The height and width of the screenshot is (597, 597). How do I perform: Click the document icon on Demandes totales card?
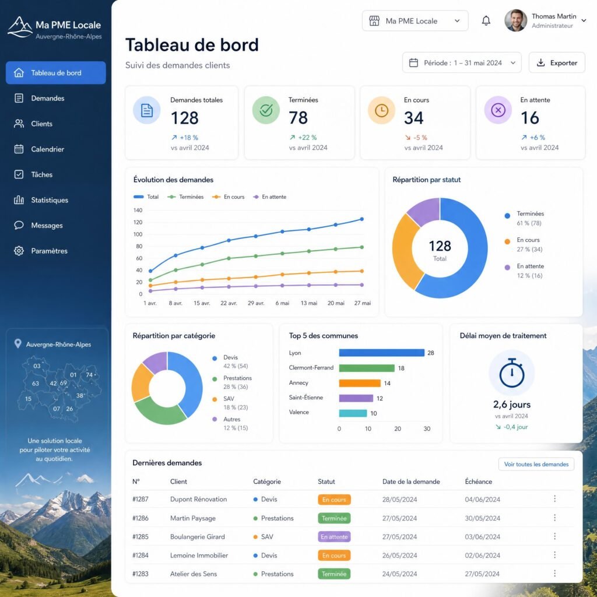146,110
